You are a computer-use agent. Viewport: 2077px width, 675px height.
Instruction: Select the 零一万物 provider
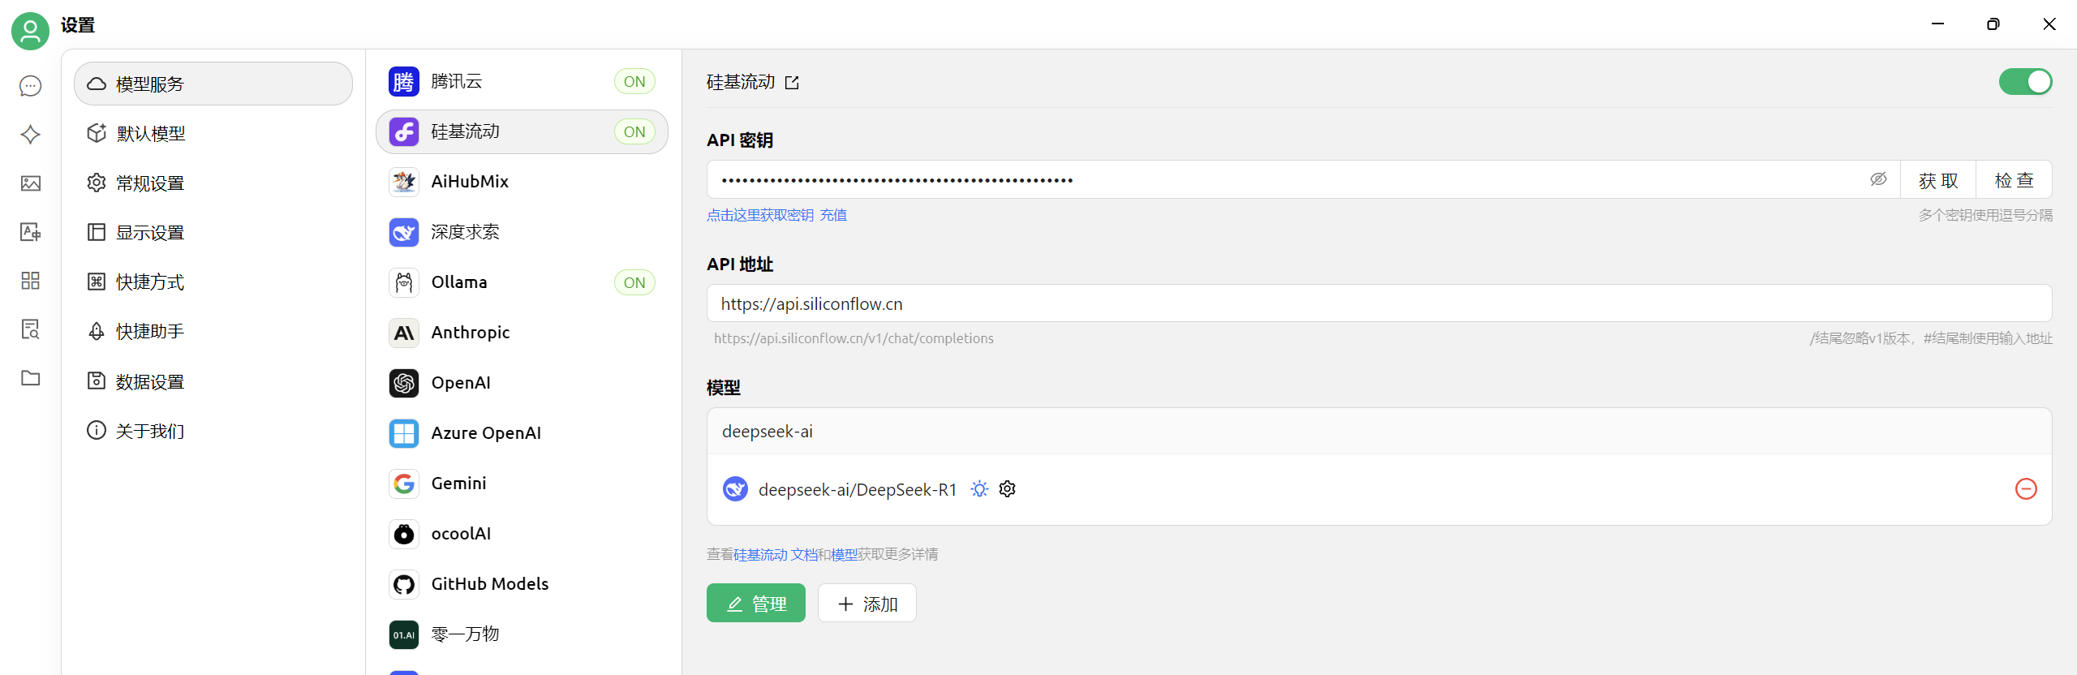[x=522, y=634]
